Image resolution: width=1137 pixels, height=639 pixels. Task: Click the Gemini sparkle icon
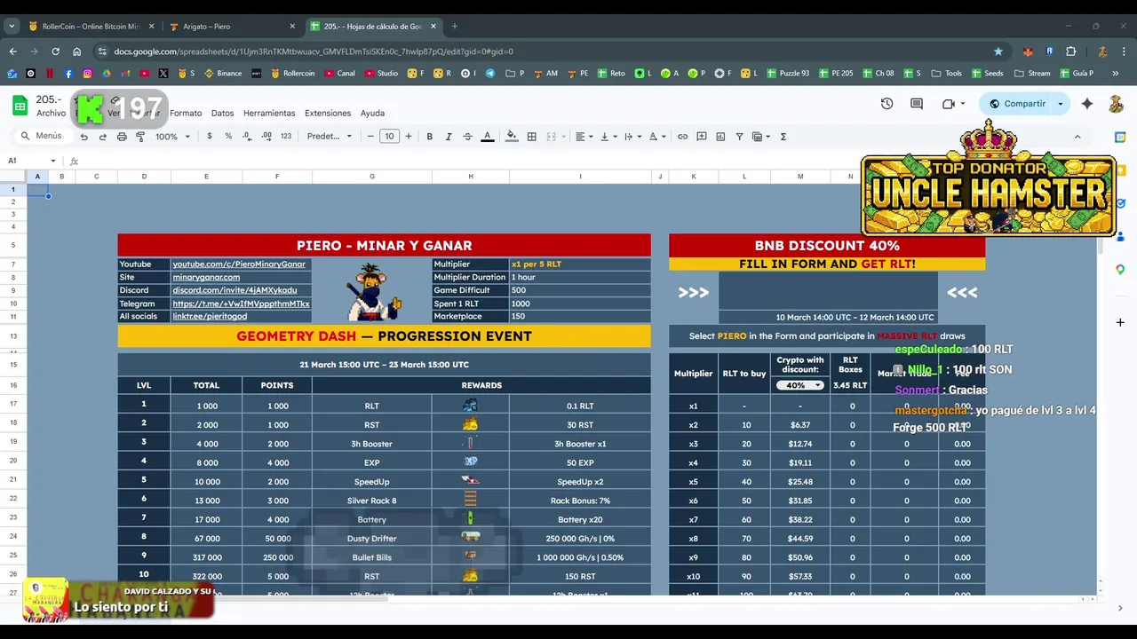(1087, 104)
